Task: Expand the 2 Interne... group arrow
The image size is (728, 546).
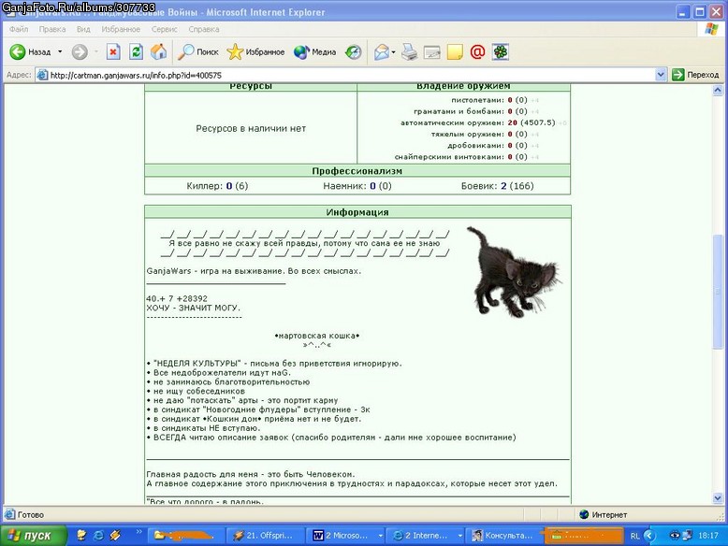Action: tap(460, 536)
